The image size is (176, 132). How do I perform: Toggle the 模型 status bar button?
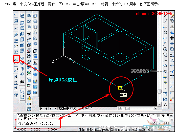click(150, 129)
